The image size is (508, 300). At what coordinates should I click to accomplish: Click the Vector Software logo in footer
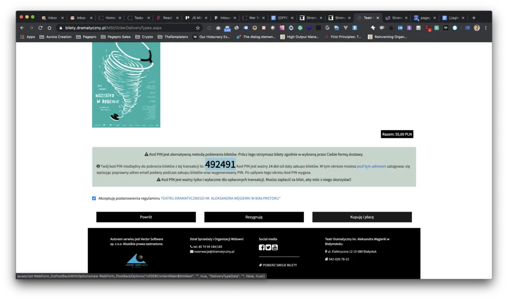coord(136,261)
